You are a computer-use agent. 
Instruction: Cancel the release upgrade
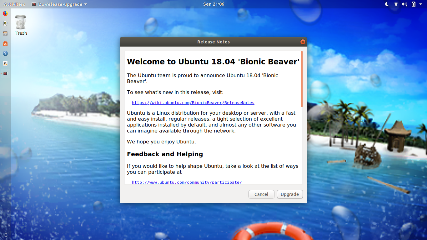point(261,194)
